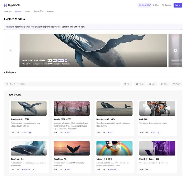Click the New badge on Qwen3-235B-A22B card
This screenshot has width=186, height=176.
[67, 133]
